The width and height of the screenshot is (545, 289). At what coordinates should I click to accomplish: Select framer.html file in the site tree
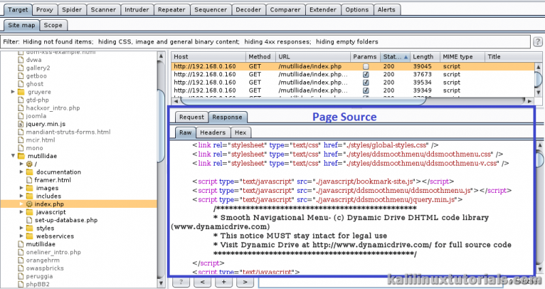pos(52,180)
